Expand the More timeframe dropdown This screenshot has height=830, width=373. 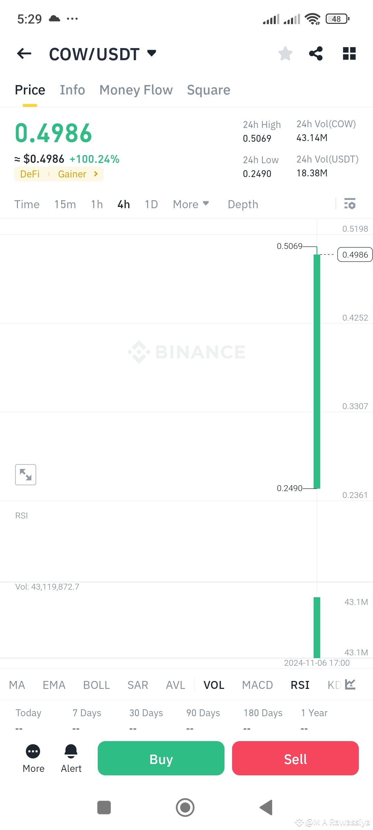click(x=190, y=204)
